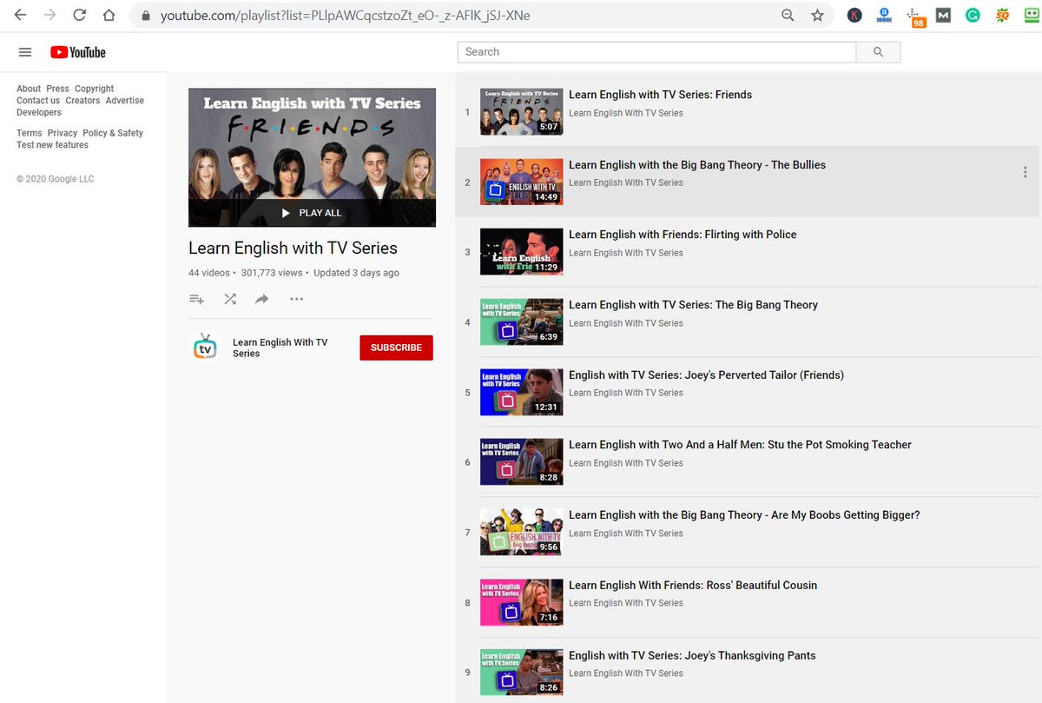Play all videos in playlist
This screenshot has width=1042, height=703.
tap(312, 213)
